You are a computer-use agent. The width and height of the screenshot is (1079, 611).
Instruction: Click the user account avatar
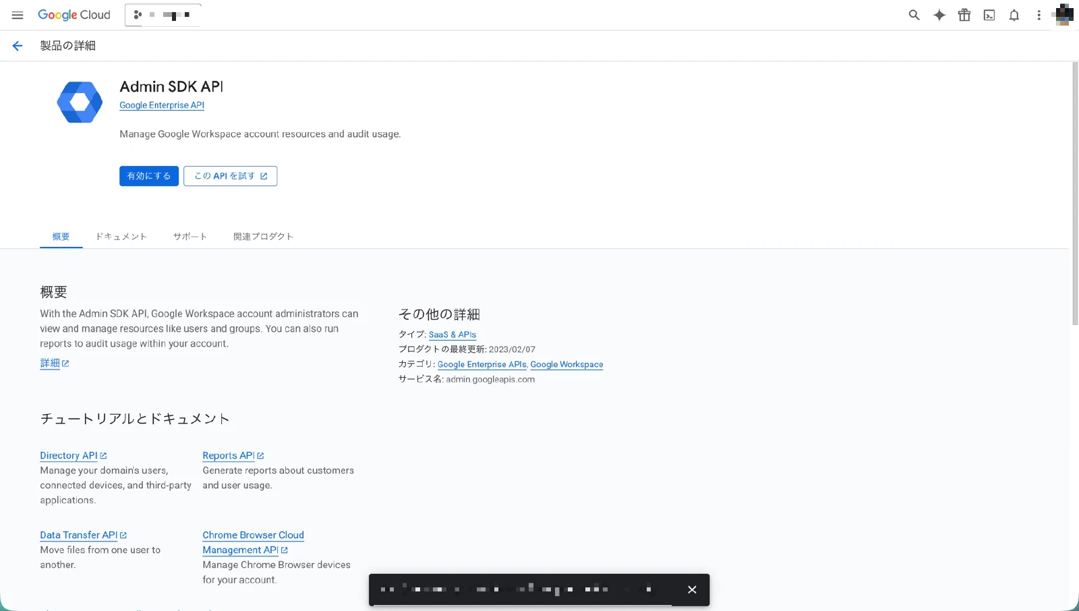pos(1063,15)
